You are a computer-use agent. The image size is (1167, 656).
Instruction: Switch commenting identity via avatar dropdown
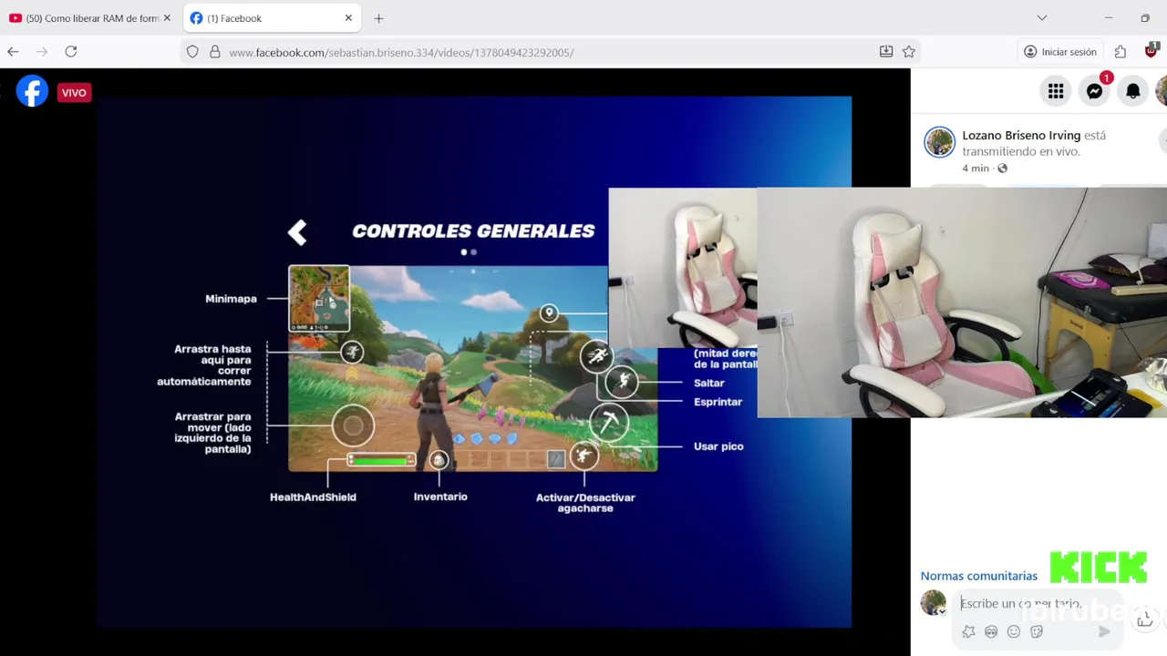[933, 602]
